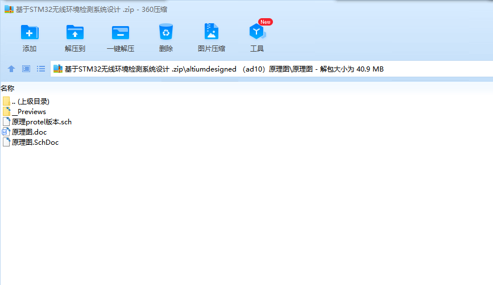Click the archive icon in the address bar
Screen dimensions: 493x285
pyautogui.click(x=58, y=69)
